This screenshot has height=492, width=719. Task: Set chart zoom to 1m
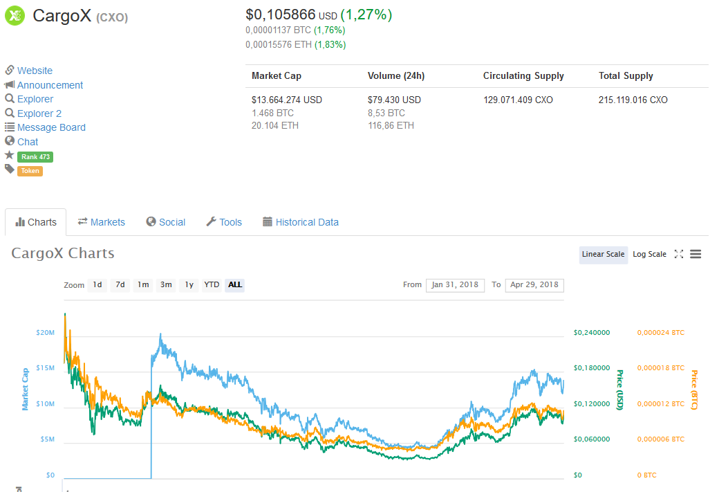point(143,285)
